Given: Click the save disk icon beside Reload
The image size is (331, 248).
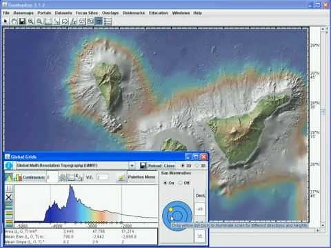Looking at the screenshot, I should point(143,165).
